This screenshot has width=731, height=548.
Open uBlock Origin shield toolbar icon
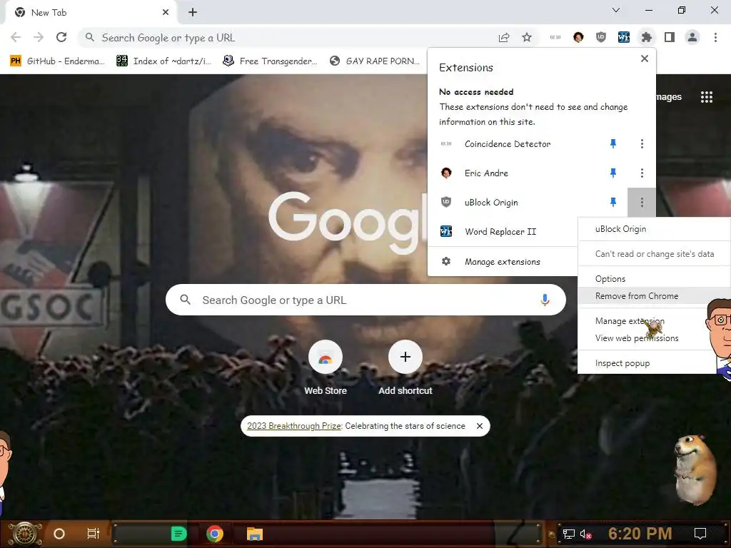[x=601, y=37]
